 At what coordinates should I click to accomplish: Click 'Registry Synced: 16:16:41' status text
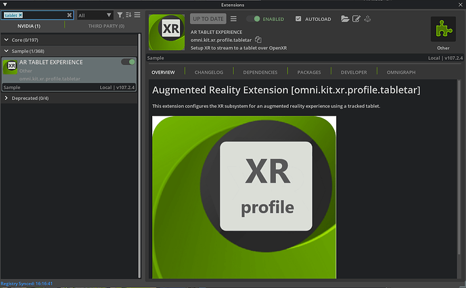coord(27,283)
